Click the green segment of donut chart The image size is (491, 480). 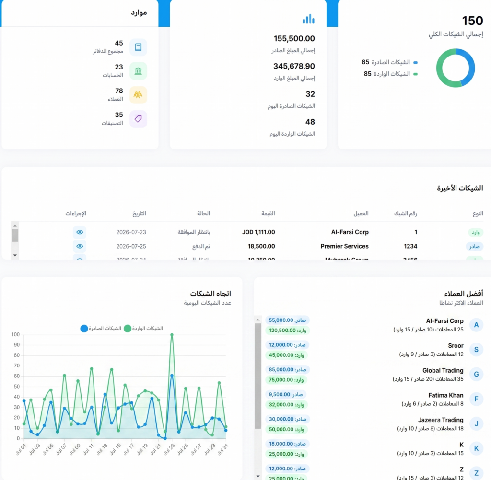[x=443, y=72]
